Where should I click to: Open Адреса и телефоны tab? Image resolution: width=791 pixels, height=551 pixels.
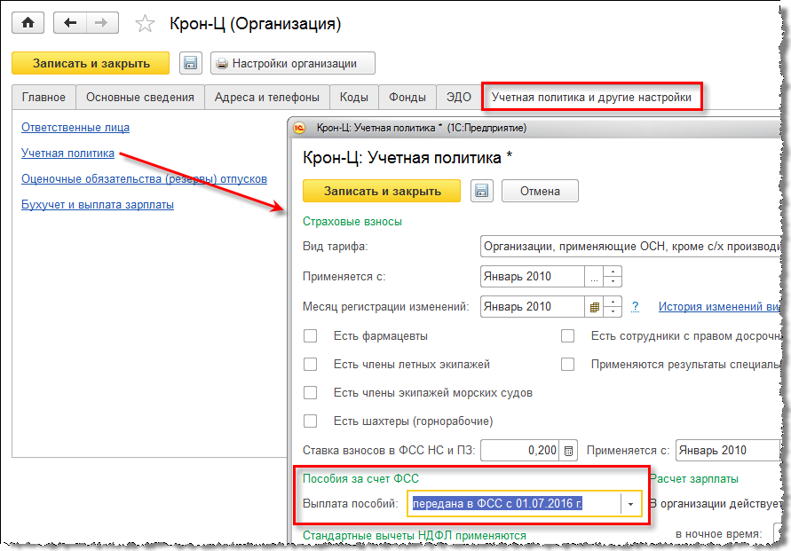click(267, 98)
